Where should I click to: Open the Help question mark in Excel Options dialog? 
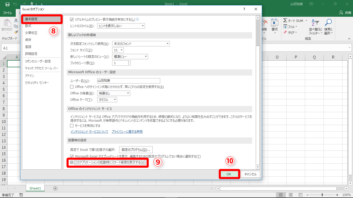pyautogui.click(x=244, y=9)
